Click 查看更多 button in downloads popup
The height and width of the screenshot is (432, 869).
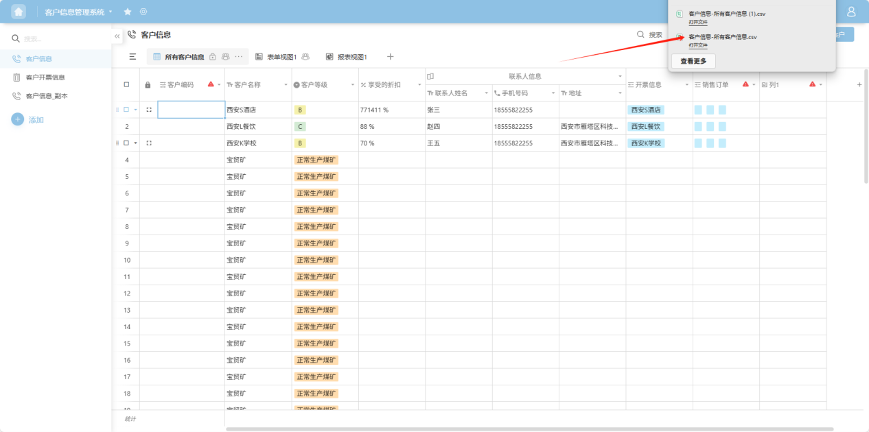693,61
